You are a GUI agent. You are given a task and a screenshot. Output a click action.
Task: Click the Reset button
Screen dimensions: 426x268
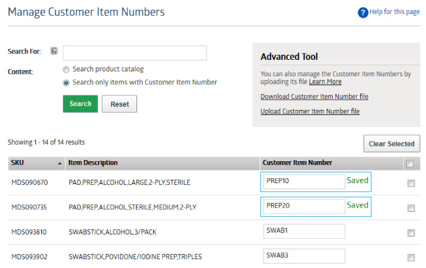tap(119, 104)
